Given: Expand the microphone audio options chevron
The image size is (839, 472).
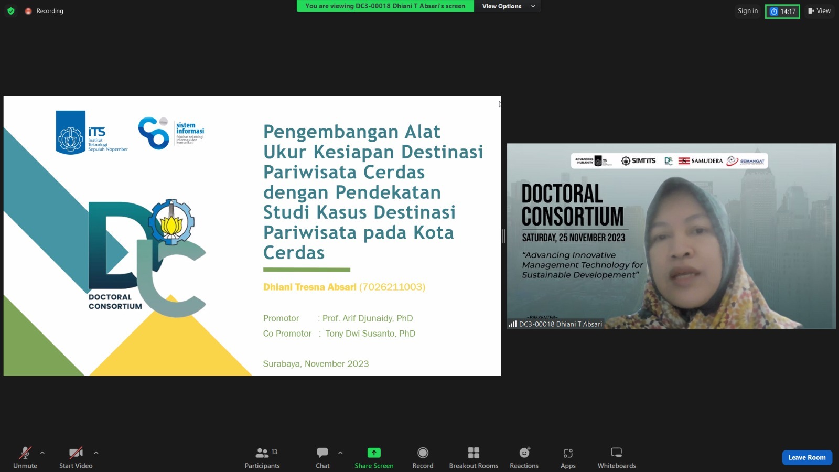Looking at the screenshot, I should pos(41,452).
